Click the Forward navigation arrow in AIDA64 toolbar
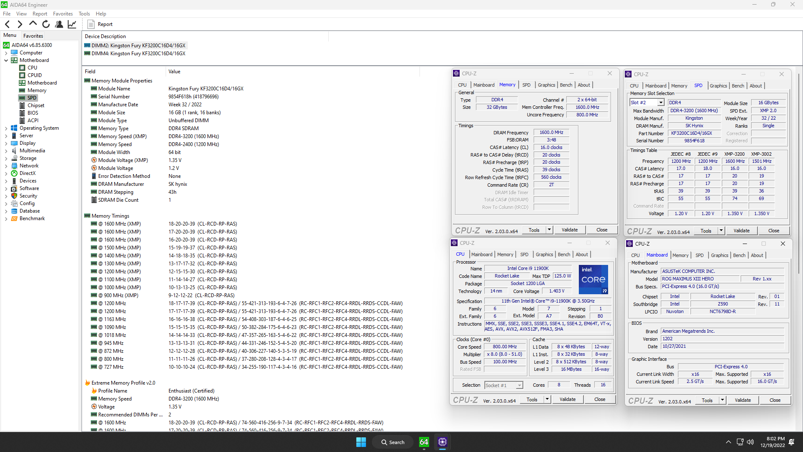The image size is (803, 452). pos(20,24)
